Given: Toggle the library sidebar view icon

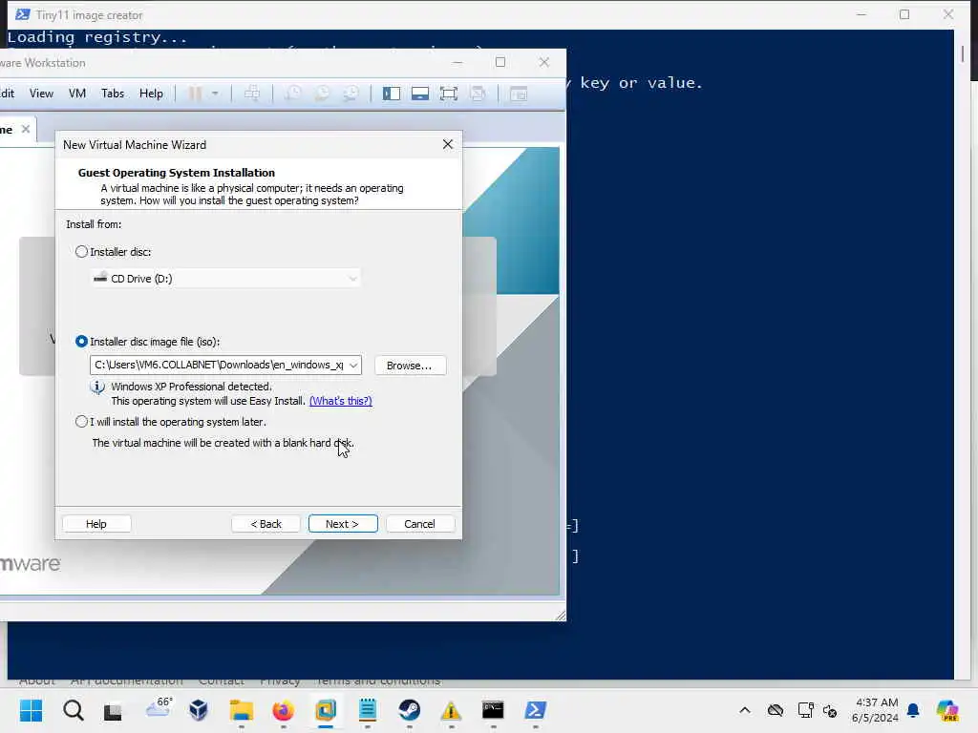Looking at the screenshot, I should (391, 94).
